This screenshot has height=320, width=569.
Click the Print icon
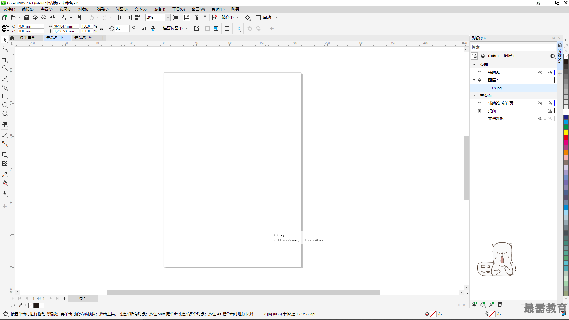pos(52,17)
